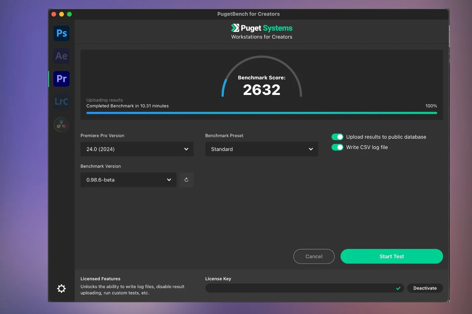Click the License Key input field
The image size is (472, 314).
coord(304,288)
